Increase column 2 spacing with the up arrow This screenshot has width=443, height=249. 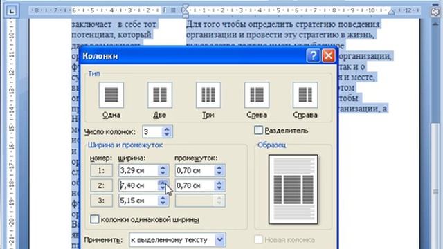tap(219, 183)
